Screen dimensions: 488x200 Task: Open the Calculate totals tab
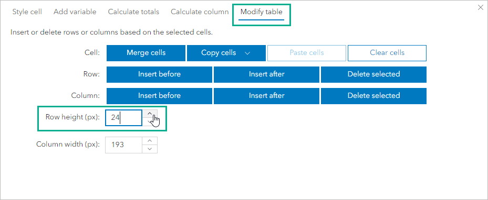coord(133,12)
